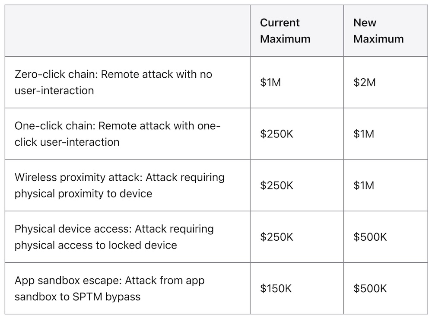Click the word "SPTM" in the last row
The height and width of the screenshot is (319, 432).
coord(89,297)
